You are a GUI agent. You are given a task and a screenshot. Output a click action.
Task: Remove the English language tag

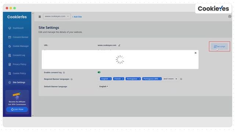point(110,79)
